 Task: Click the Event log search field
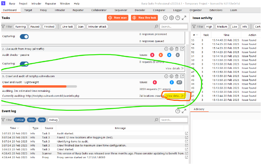(174, 120)
